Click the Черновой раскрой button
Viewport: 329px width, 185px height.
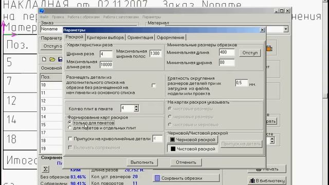point(192,140)
